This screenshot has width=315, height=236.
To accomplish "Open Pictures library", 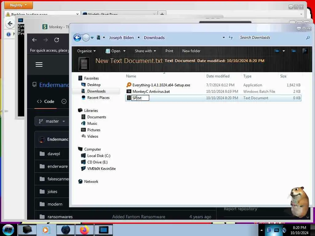I will coord(94,130).
